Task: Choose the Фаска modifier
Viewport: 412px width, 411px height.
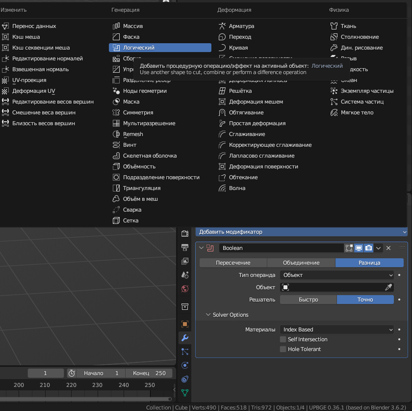Action: [160, 37]
